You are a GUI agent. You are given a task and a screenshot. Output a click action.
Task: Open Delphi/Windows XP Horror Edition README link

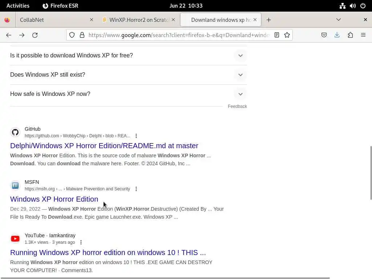tap(104, 146)
